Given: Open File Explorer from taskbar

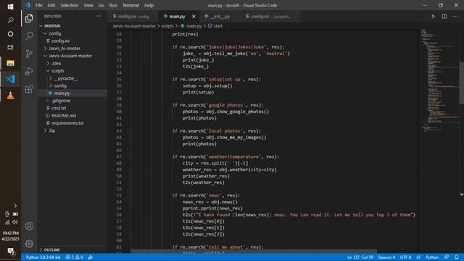Looking at the screenshot, I should (10, 63).
